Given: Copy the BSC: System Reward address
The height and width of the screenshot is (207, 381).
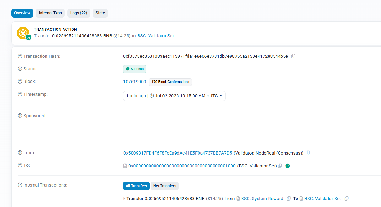Looking at the screenshot, I should [x=289, y=199].
